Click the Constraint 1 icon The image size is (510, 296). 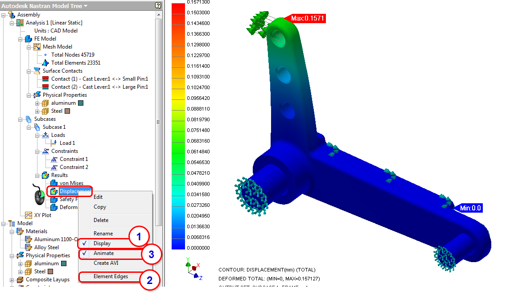coord(54,159)
